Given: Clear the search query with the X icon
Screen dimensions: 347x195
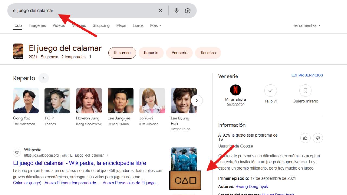Looking at the screenshot, I should pos(160,11).
